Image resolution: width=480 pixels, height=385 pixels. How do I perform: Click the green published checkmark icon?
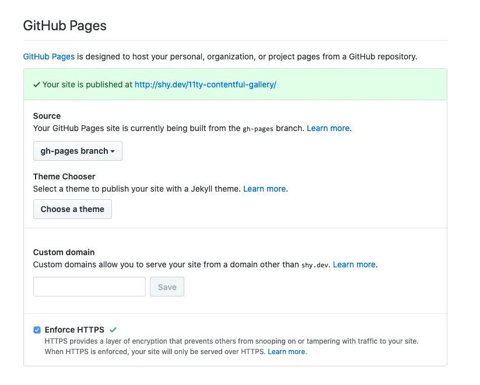coord(37,84)
